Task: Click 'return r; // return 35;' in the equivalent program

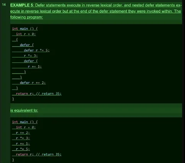Action: pos(39,154)
